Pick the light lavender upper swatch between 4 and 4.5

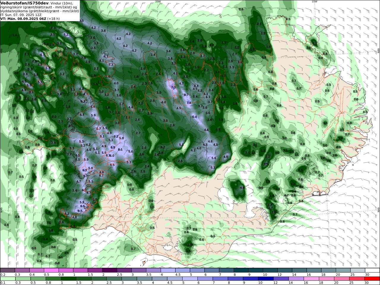[x=168, y=270]
